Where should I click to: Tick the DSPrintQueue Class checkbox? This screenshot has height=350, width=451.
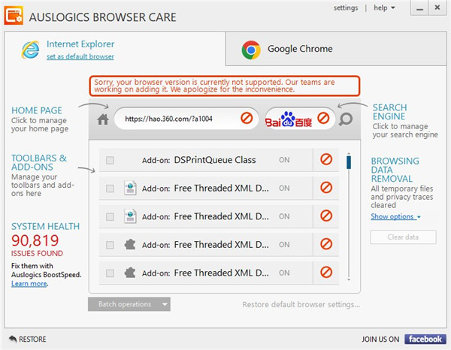coord(110,160)
